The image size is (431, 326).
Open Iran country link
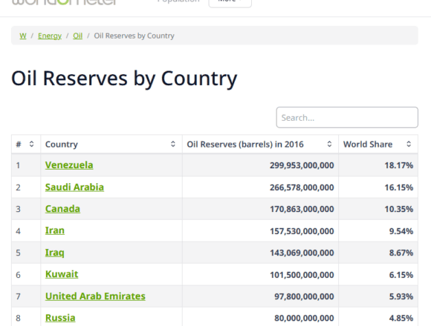[x=55, y=230]
